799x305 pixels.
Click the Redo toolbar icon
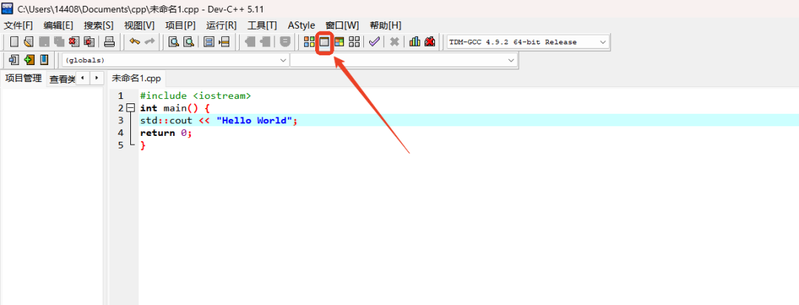[149, 41]
